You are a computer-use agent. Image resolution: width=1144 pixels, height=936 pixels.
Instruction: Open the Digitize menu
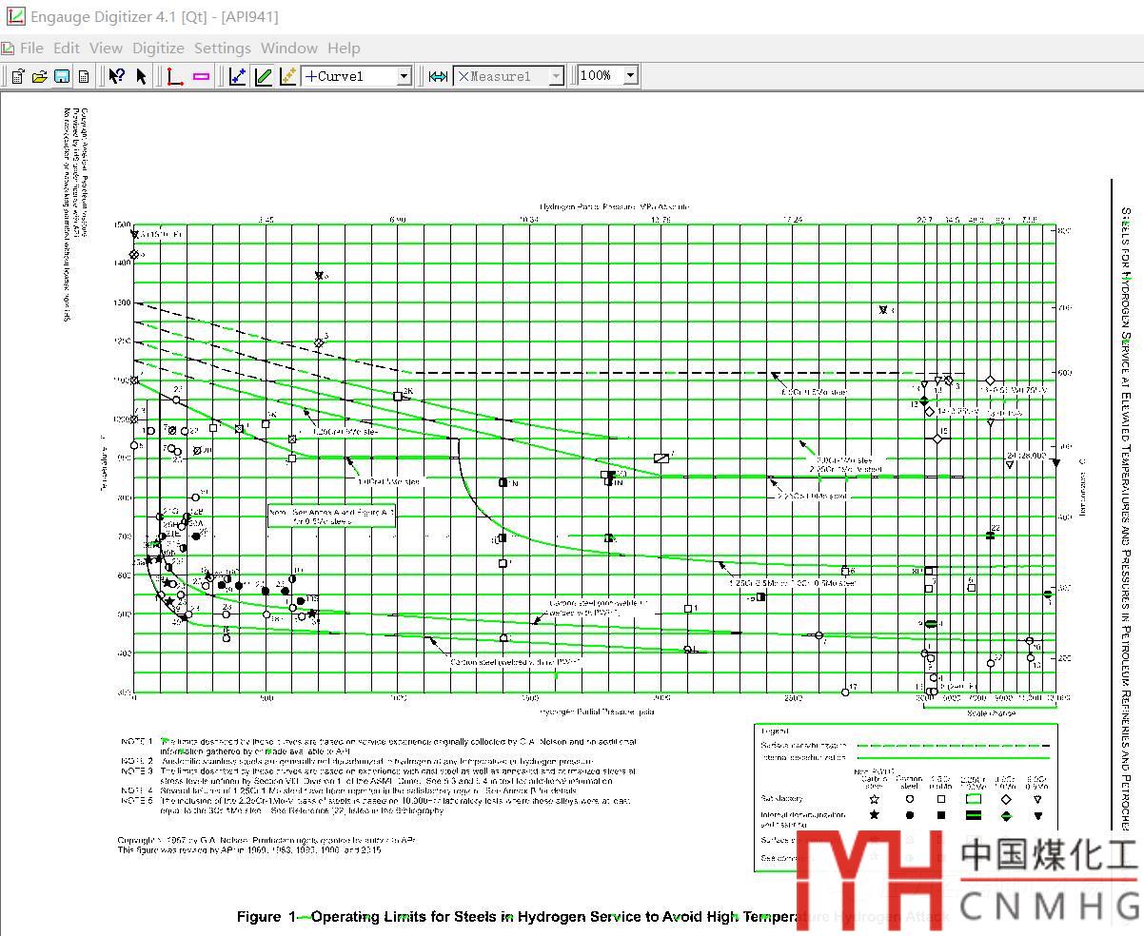click(158, 48)
